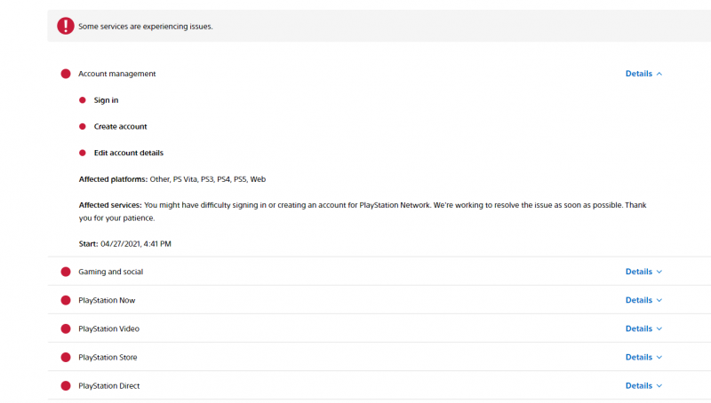Expand Details for PlayStation Now
711x403 pixels.
click(643, 300)
